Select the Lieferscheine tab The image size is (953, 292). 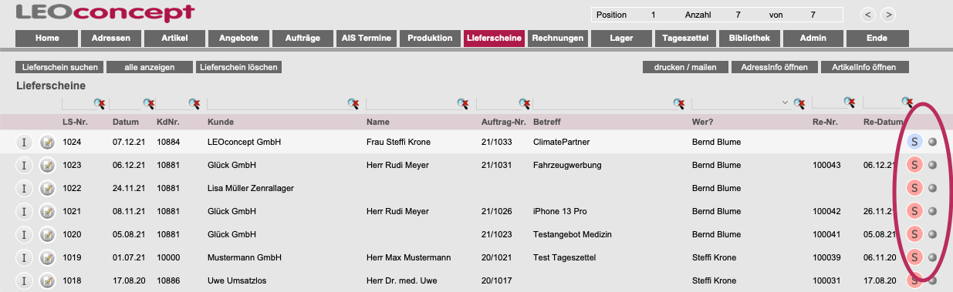[x=495, y=38]
